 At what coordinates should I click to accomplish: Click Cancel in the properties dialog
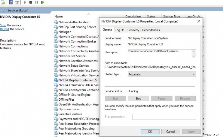pyautogui.click(x=171, y=131)
